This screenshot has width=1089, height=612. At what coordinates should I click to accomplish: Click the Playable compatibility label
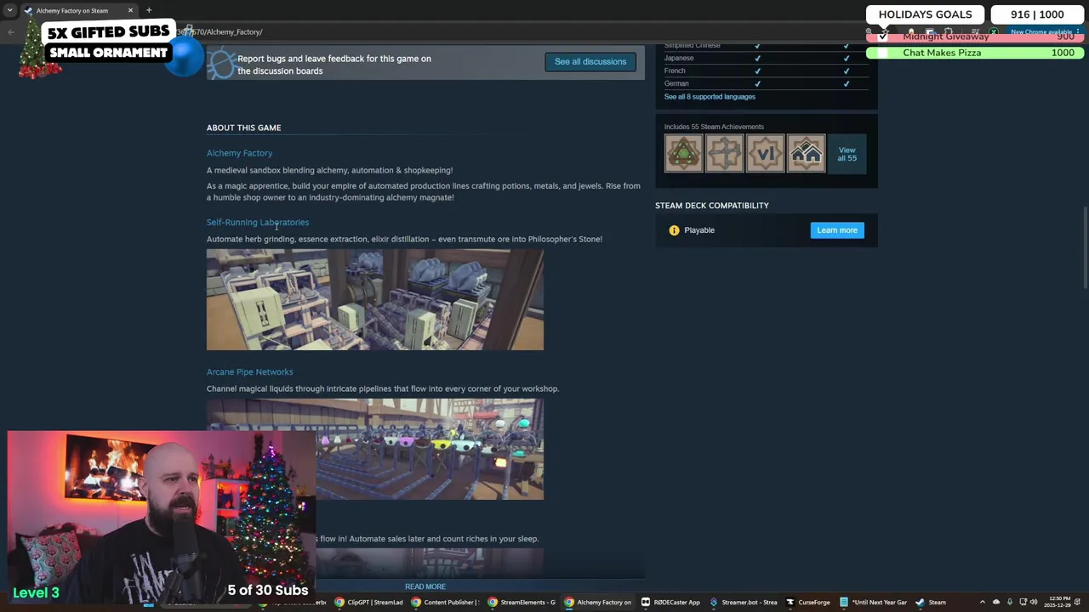click(699, 230)
